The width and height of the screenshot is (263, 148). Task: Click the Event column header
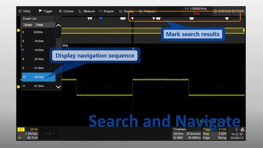(28, 25)
